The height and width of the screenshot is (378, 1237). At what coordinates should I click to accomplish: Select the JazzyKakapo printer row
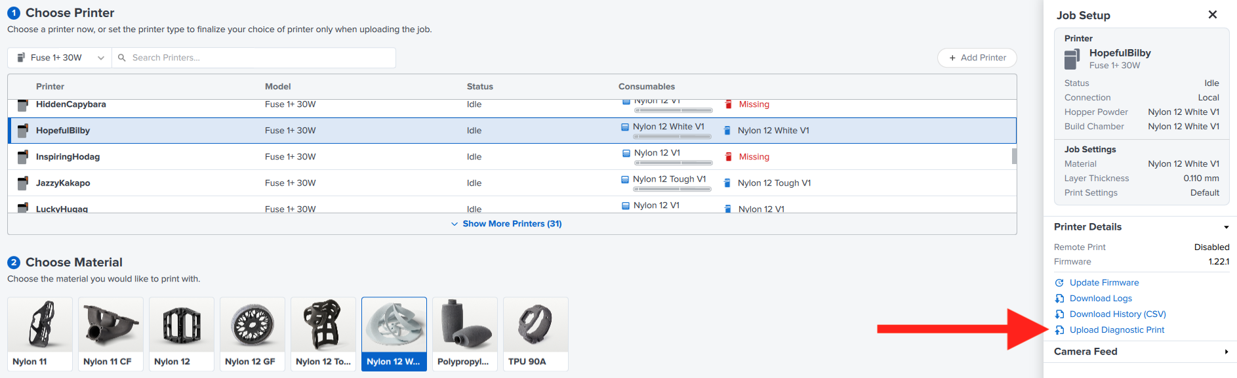[509, 183]
